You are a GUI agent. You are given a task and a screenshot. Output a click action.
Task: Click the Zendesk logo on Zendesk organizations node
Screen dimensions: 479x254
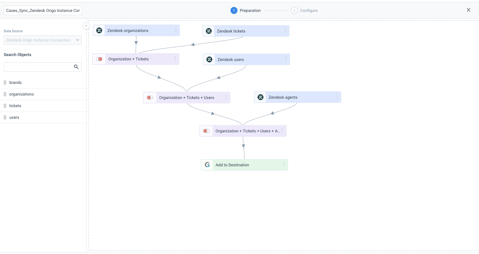(x=99, y=30)
